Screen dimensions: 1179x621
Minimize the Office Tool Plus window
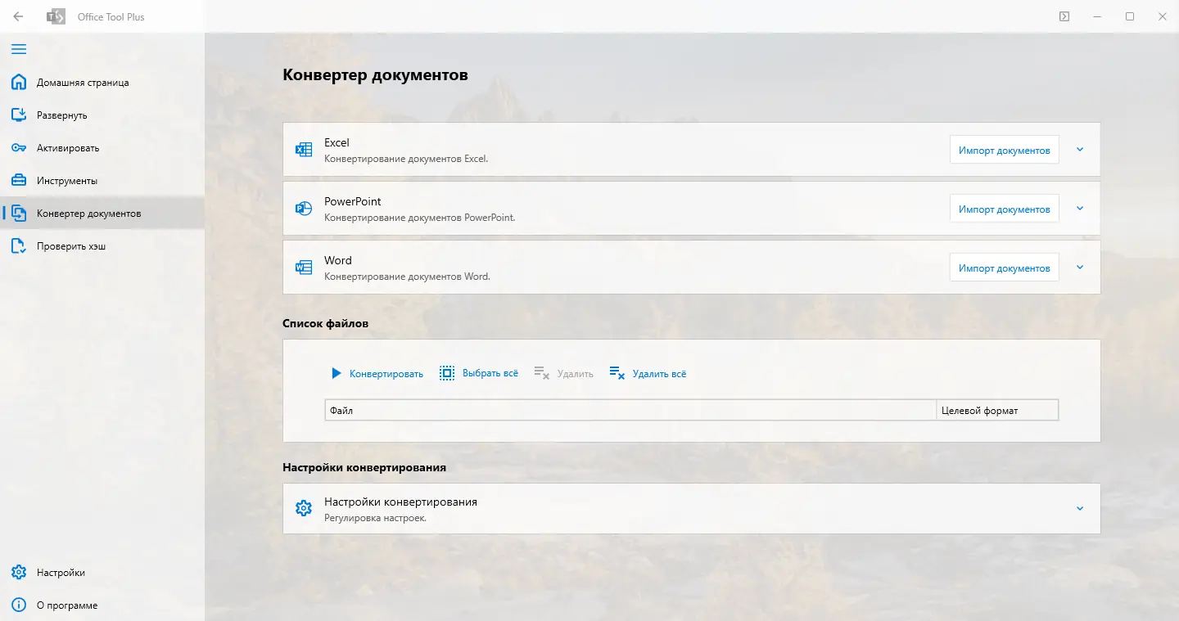1097,16
